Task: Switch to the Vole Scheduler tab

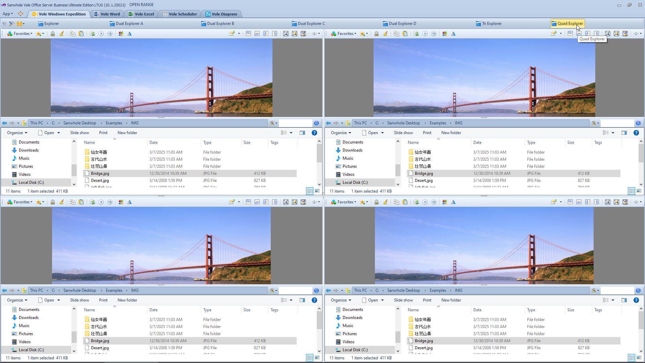Action: [x=180, y=14]
